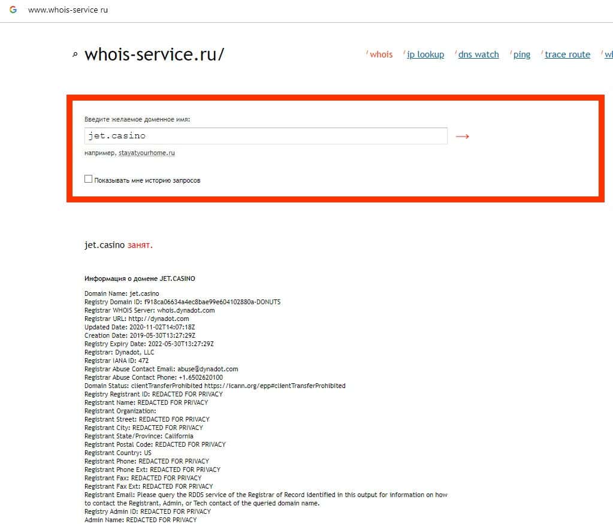Click the Registrant Street line

point(147,419)
